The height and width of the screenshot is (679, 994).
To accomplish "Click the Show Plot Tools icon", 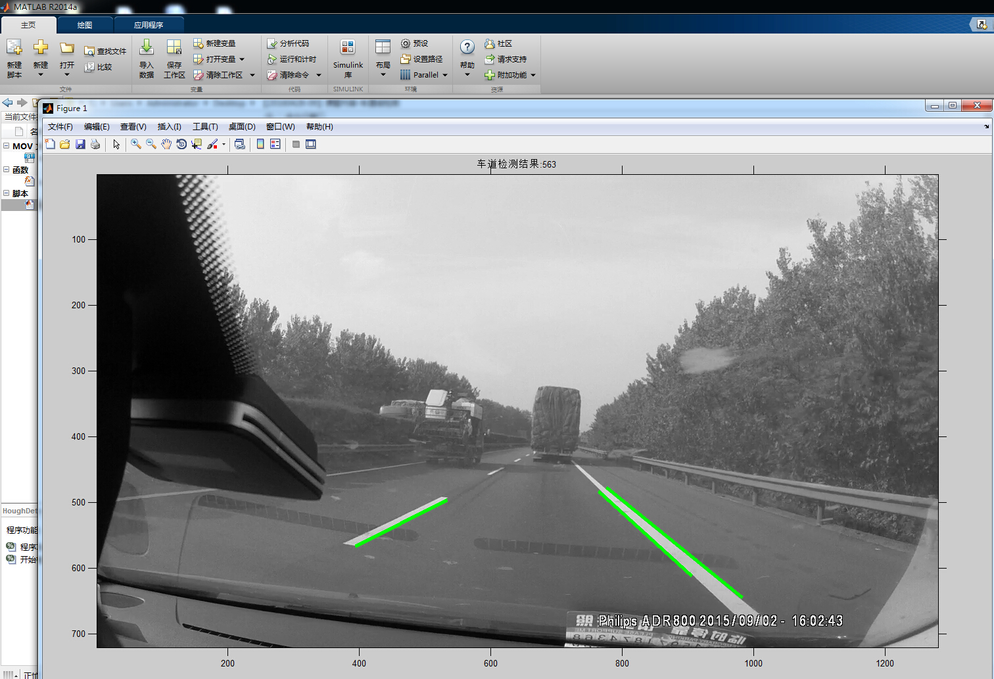I will click(x=311, y=144).
